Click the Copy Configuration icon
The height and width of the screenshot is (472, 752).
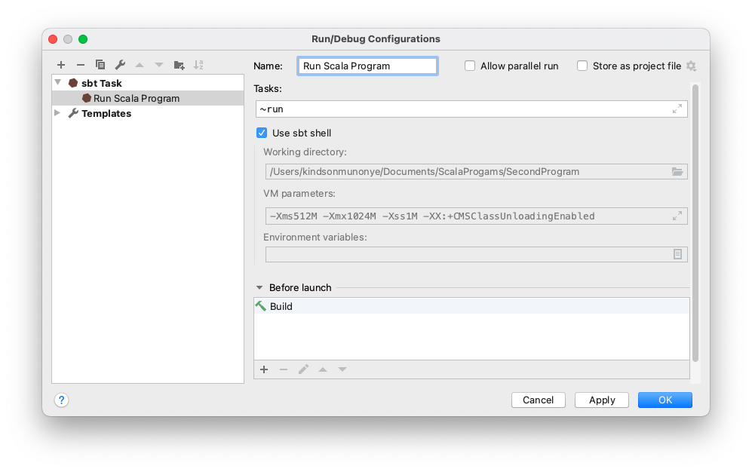[100, 66]
